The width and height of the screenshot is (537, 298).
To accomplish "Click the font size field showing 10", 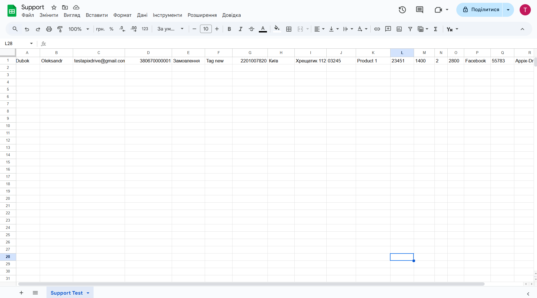I will (206, 29).
